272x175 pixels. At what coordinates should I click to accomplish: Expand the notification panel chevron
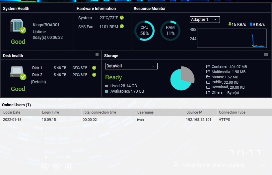[x=263, y=166]
